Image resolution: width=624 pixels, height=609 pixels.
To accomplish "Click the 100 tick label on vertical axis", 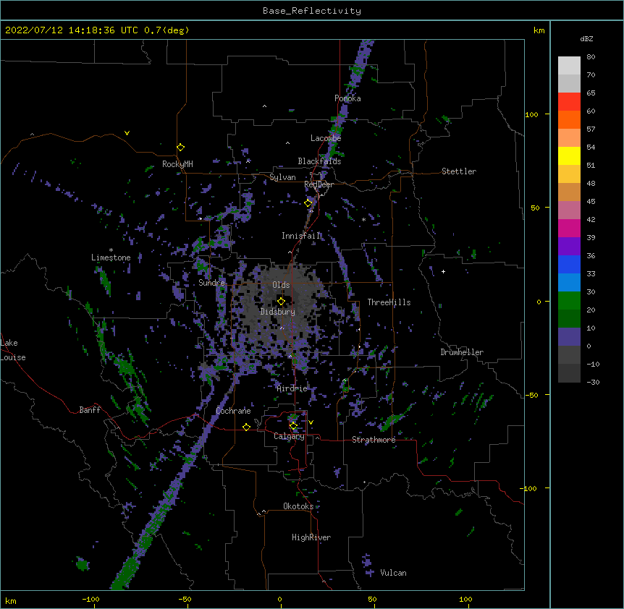I will [531, 114].
